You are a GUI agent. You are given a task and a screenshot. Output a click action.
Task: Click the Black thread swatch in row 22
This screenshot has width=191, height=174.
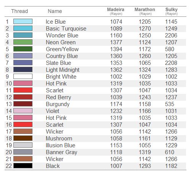[x=23, y=166]
